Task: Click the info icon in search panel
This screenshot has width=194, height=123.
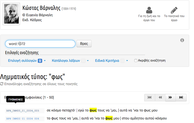Action: 182,40
